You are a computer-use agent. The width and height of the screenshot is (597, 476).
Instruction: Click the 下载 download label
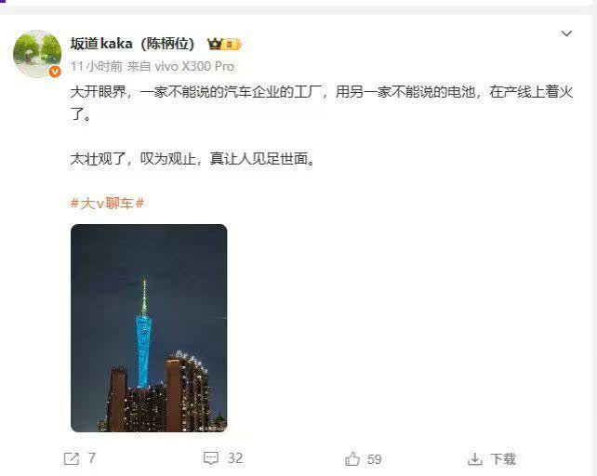(x=503, y=459)
